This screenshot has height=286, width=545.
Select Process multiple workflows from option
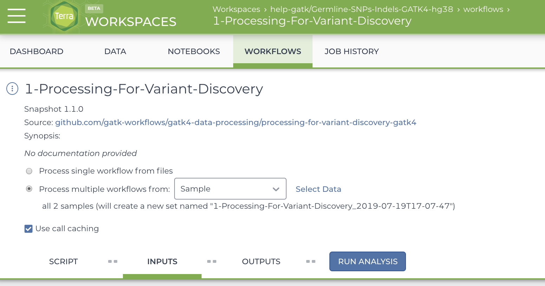pyautogui.click(x=29, y=189)
